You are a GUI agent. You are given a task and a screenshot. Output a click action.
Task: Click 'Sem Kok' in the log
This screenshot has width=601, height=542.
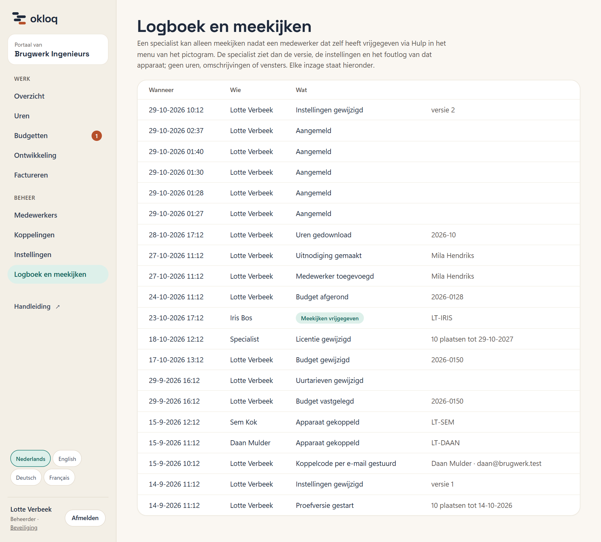click(244, 422)
